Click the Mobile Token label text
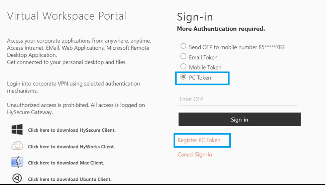The height and width of the screenshot is (185, 326). [205, 67]
